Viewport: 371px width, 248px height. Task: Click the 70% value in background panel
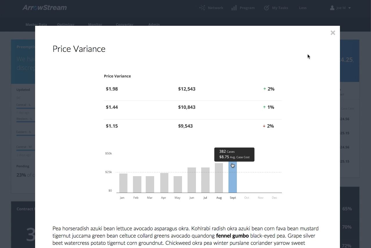347,227
